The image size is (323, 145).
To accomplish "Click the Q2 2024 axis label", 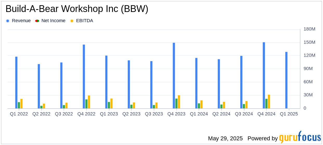I will 221,114.
